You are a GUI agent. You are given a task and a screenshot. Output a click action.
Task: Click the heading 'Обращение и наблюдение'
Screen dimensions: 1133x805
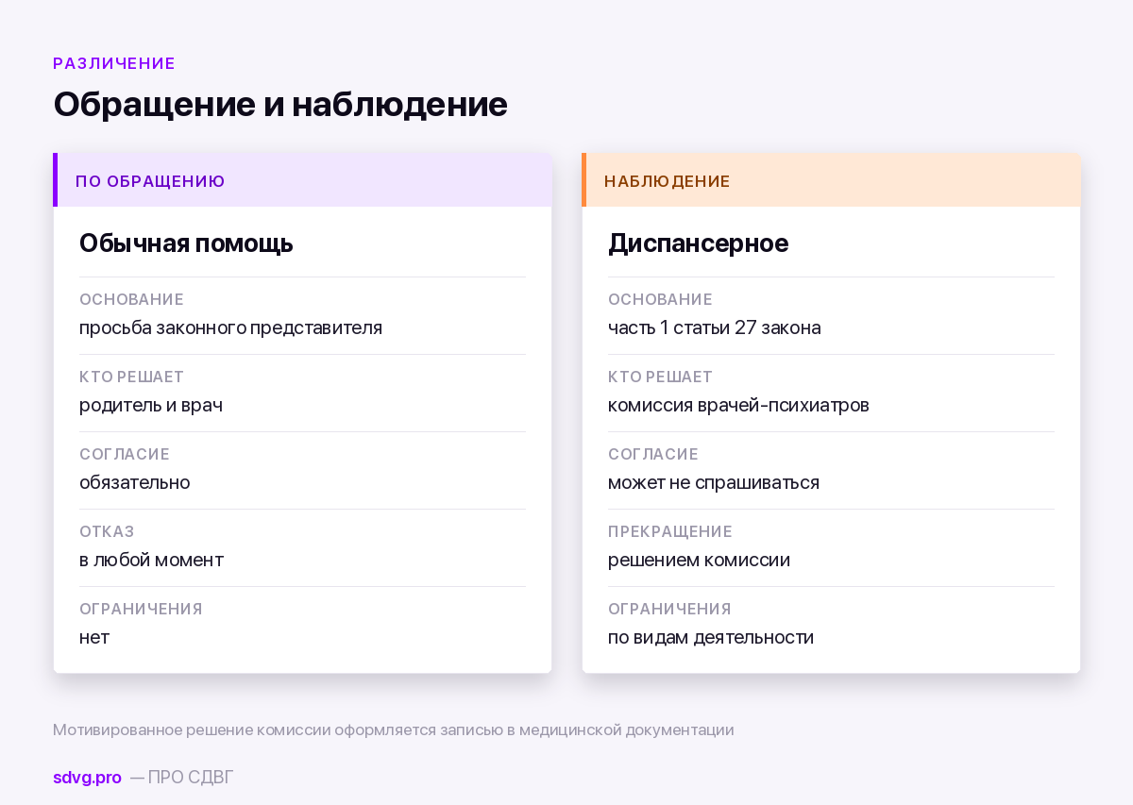coord(280,104)
